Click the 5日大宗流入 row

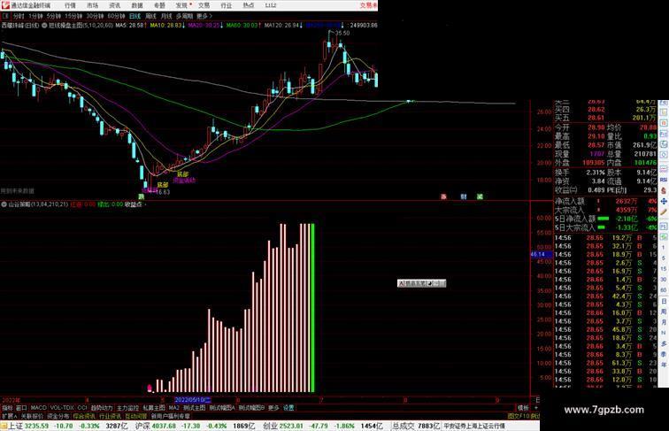[x=606, y=227]
